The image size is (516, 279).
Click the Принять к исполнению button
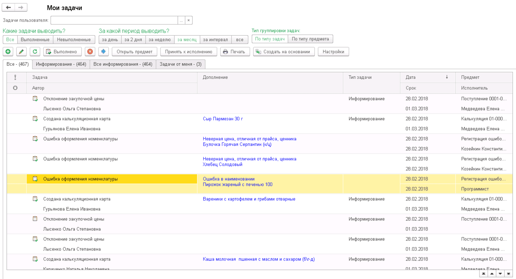(x=189, y=51)
